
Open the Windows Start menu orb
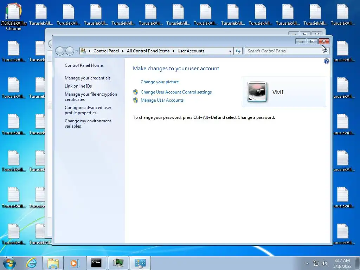[9, 263]
